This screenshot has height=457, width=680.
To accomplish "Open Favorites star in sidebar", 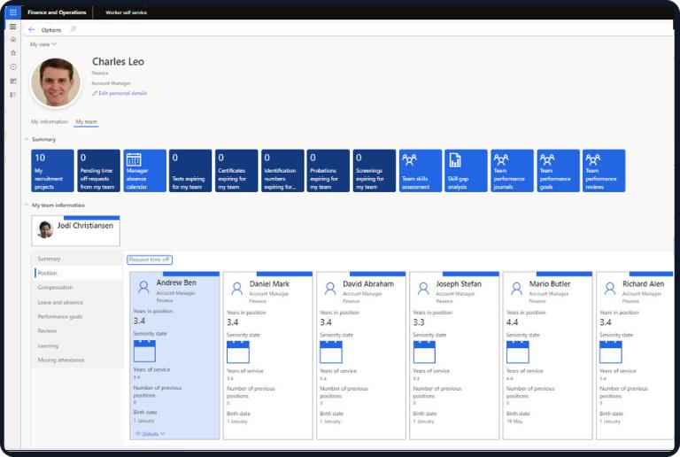I will coord(13,53).
